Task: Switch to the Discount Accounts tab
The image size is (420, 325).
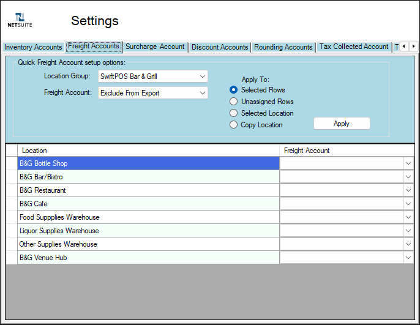Action: pos(220,47)
